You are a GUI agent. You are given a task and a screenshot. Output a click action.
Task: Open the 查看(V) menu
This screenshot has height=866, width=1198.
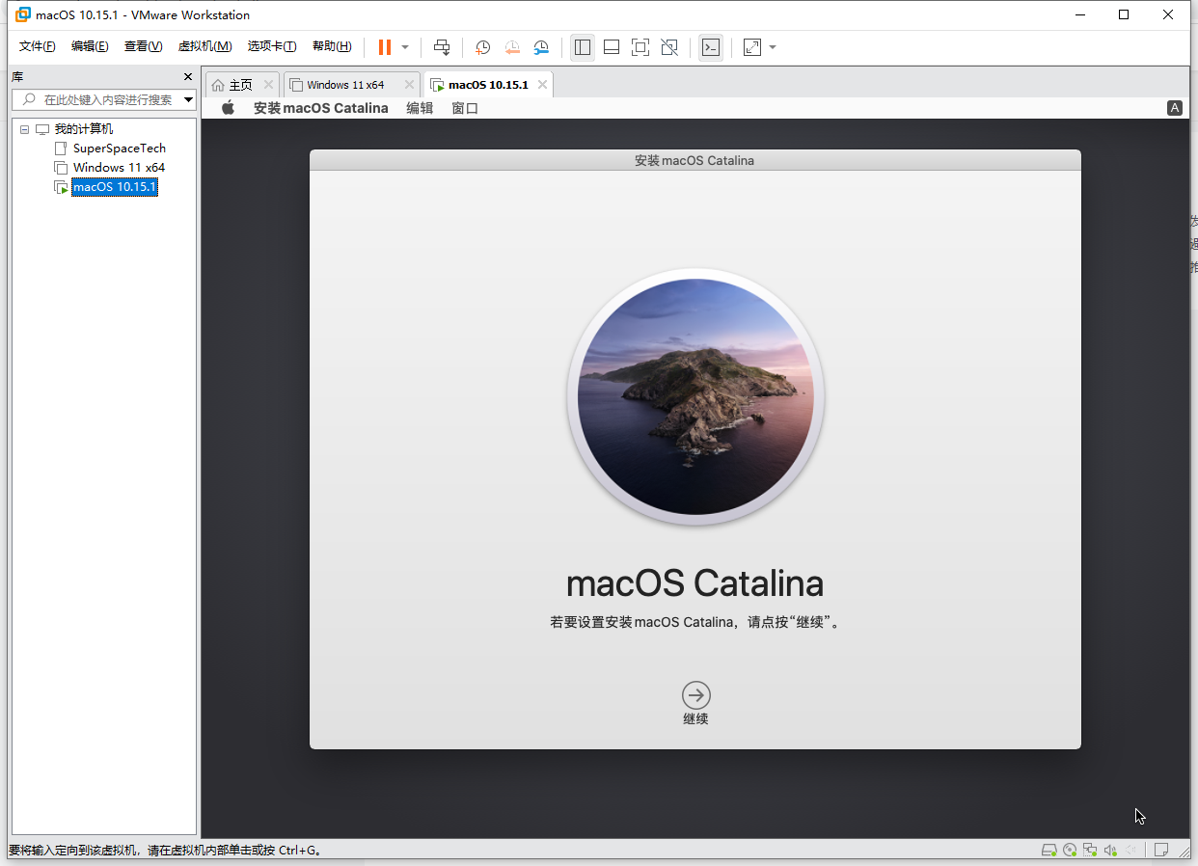[x=143, y=46]
